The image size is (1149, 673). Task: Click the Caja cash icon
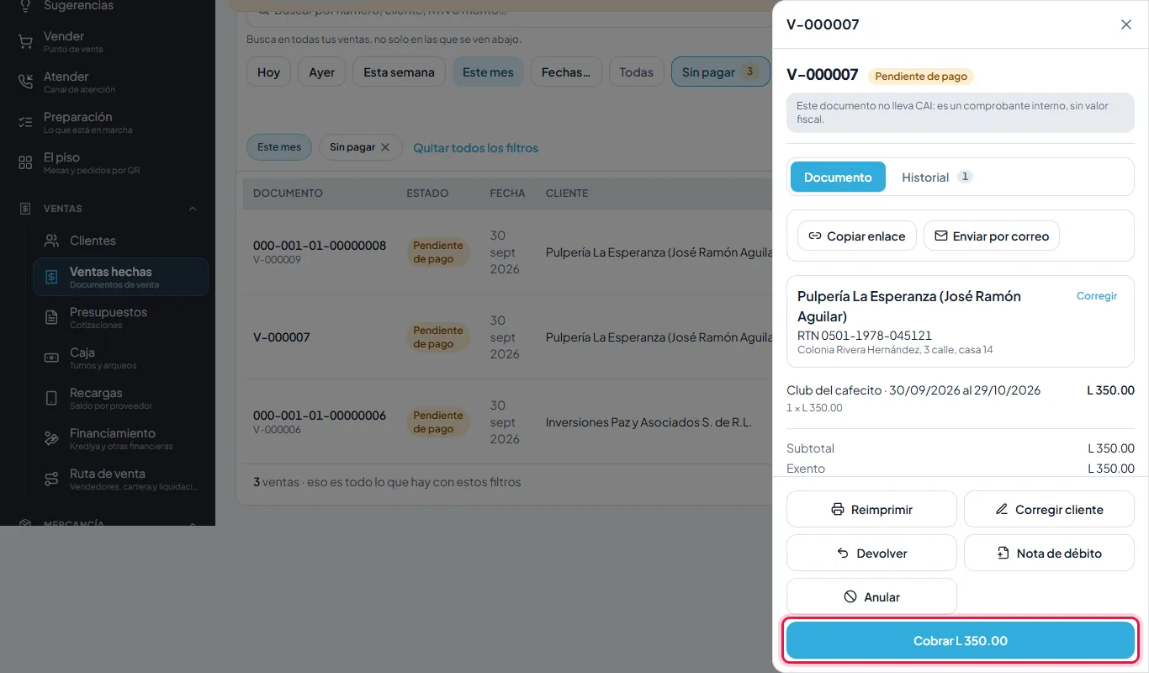point(52,358)
